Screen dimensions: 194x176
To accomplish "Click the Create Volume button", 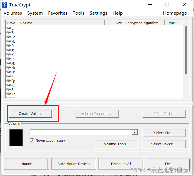I will [x=30, y=113].
